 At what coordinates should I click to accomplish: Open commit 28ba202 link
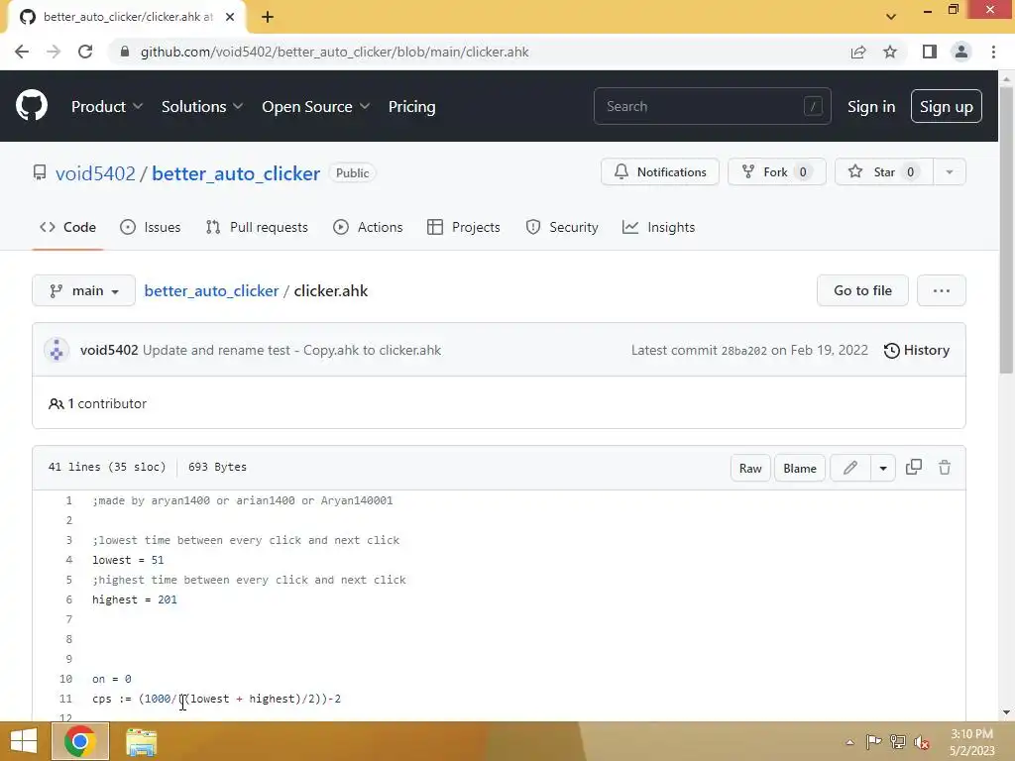coord(743,351)
